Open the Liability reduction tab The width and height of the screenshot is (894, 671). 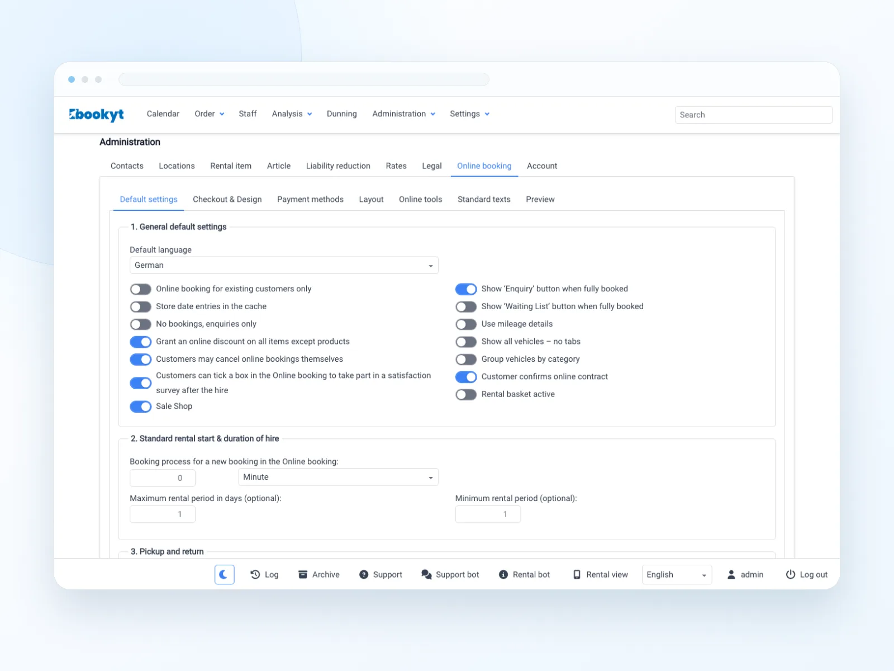(338, 166)
